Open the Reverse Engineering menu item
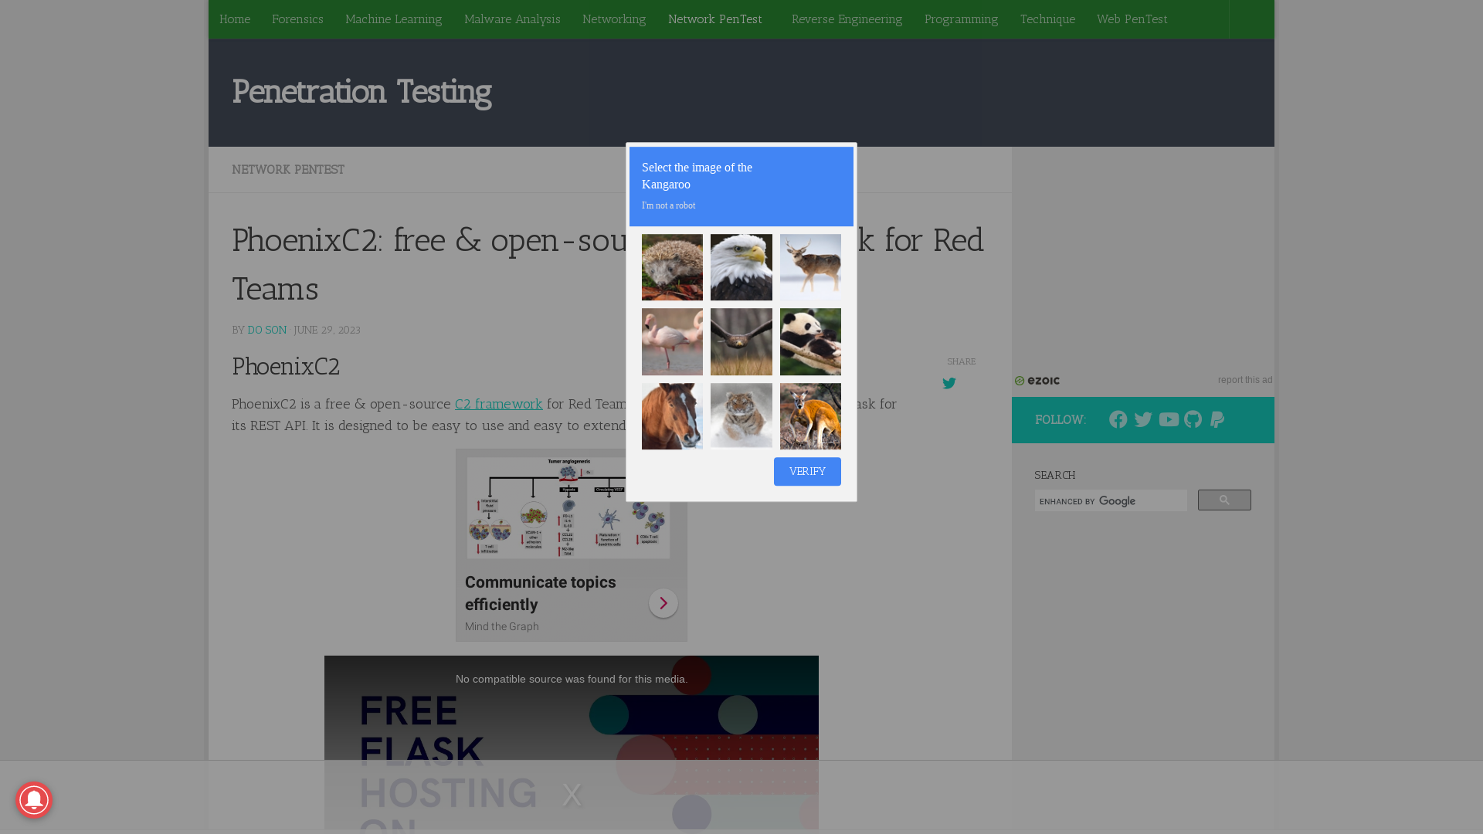 (847, 19)
